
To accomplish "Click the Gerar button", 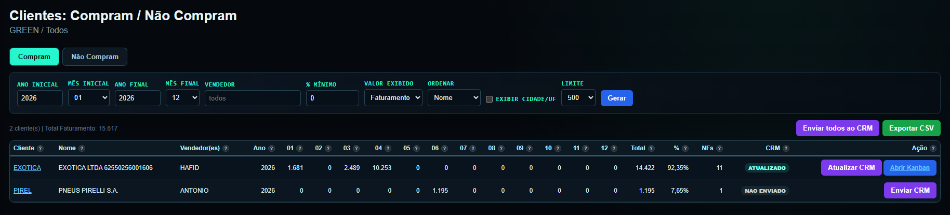I will pos(617,98).
